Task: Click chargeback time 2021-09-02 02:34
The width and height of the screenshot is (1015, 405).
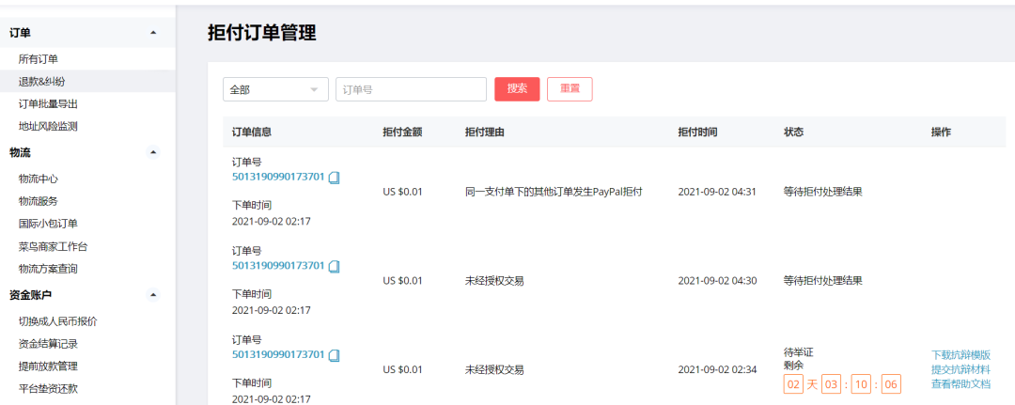Action: (718, 370)
